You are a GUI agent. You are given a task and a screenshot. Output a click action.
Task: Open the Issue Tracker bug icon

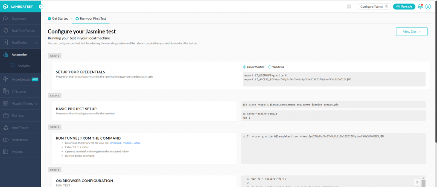[x=6, y=128]
